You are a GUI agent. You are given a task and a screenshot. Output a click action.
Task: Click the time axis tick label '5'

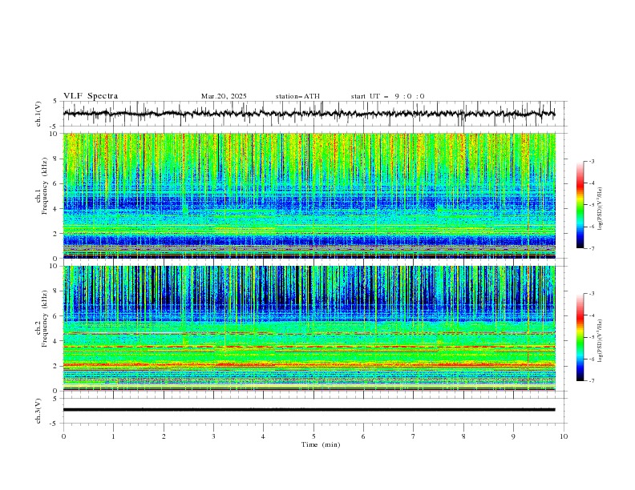coord(313,436)
